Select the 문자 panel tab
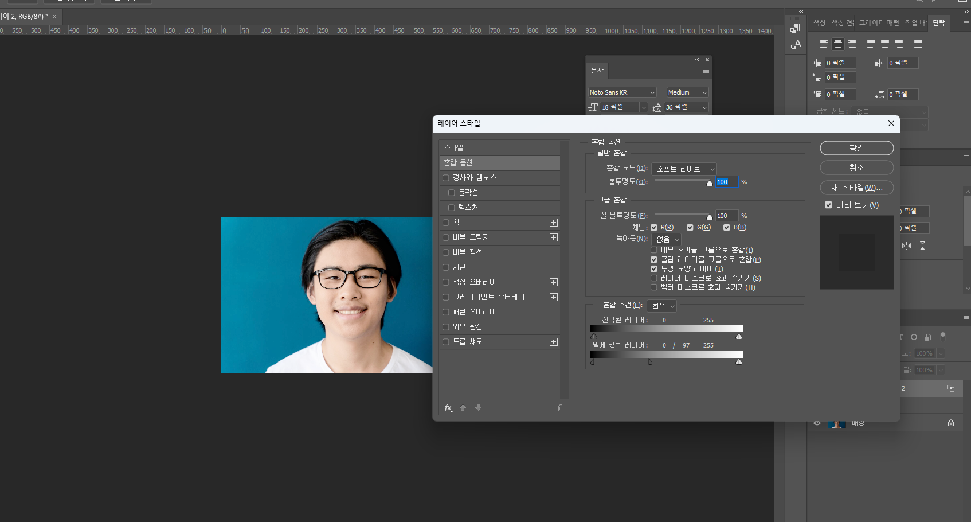 tap(597, 71)
